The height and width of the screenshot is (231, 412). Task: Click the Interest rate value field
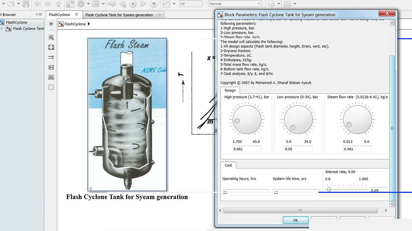click(379, 190)
